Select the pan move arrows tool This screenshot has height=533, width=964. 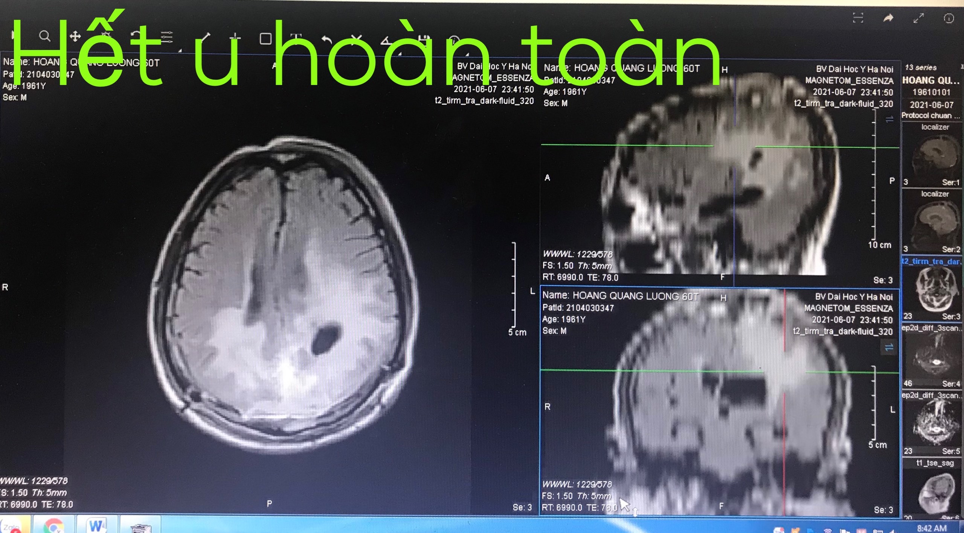75,36
